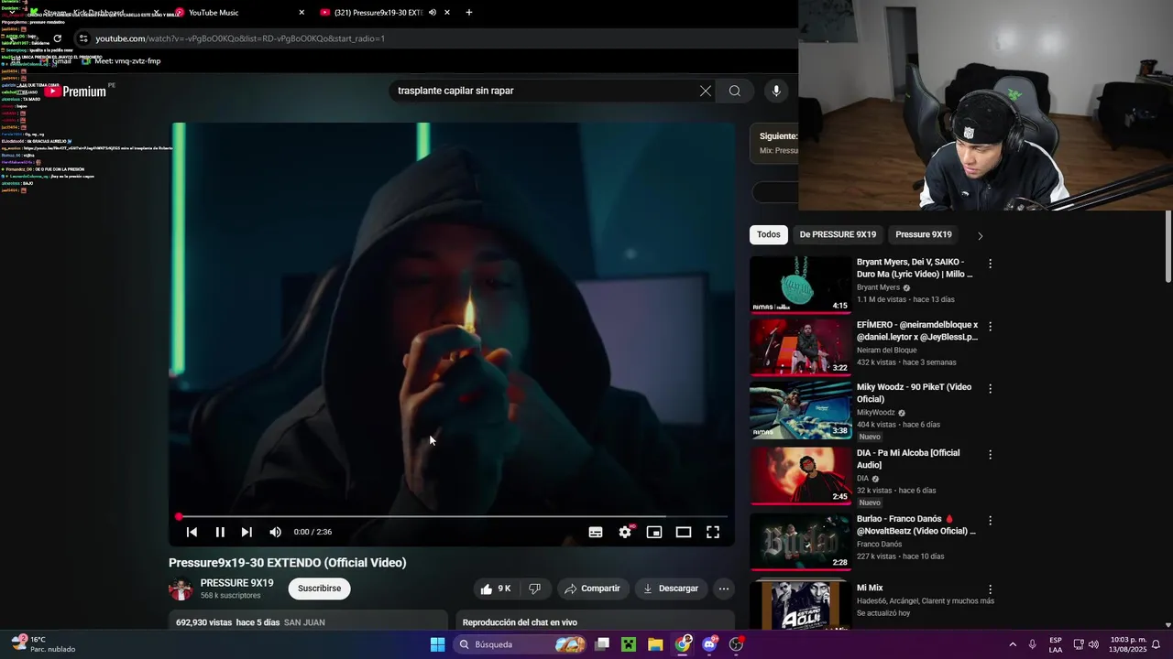The width and height of the screenshot is (1173, 659).
Task: Open options for Miky Woodz video
Action: click(x=990, y=388)
